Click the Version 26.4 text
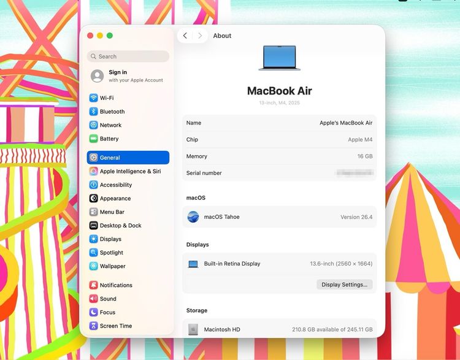Image resolution: width=460 pixels, height=360 pixels. [356, 217]
